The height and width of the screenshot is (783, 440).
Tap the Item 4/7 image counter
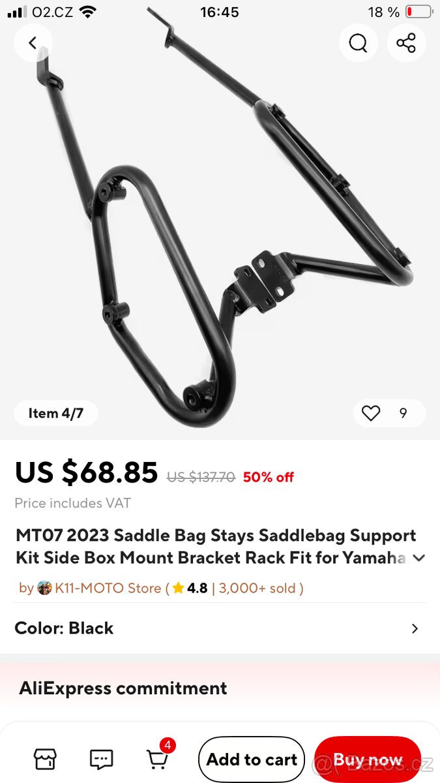pyautogui.click(x=56, y=413)
